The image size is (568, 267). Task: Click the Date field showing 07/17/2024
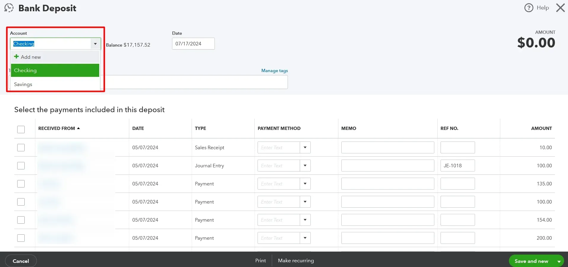point(193,44)
